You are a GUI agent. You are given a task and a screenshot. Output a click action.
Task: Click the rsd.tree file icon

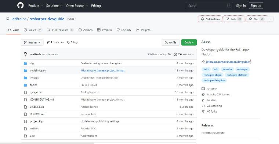click(25, 129)
